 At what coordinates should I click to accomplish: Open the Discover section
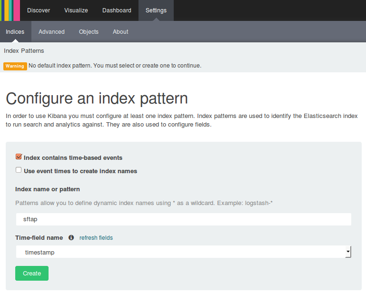point(39,10)
